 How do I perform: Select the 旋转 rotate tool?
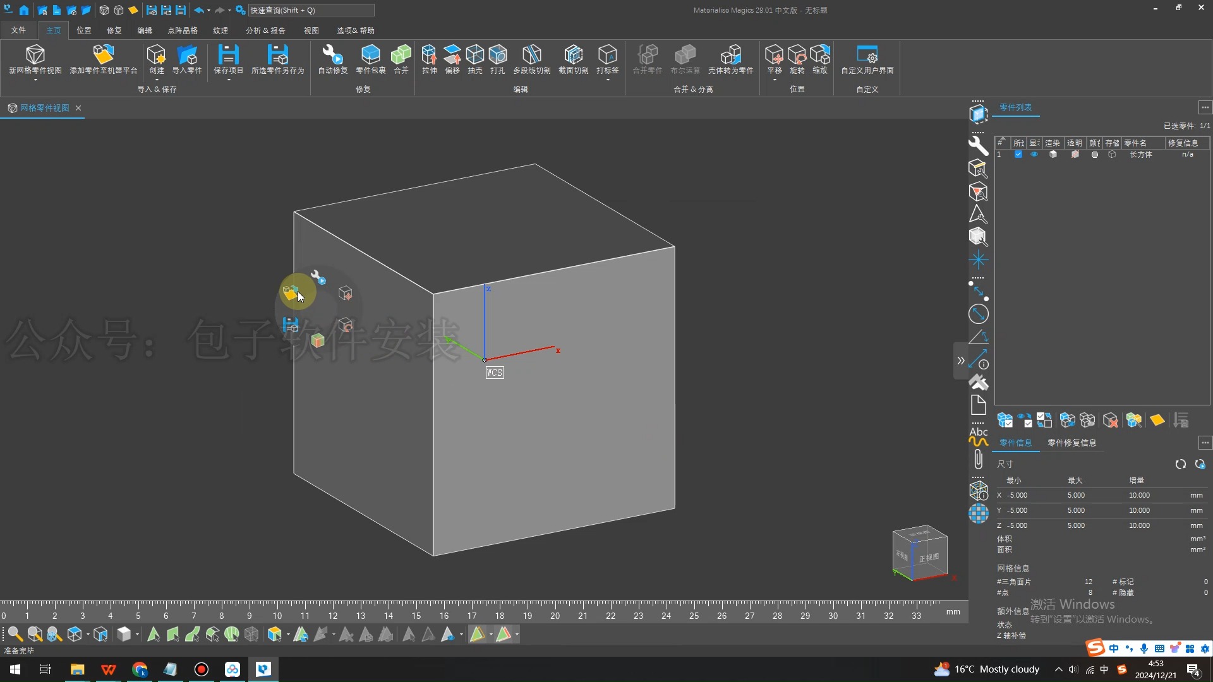pos(797,56)
